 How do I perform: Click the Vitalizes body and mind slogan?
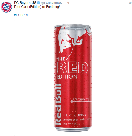[x=76, y=120]
